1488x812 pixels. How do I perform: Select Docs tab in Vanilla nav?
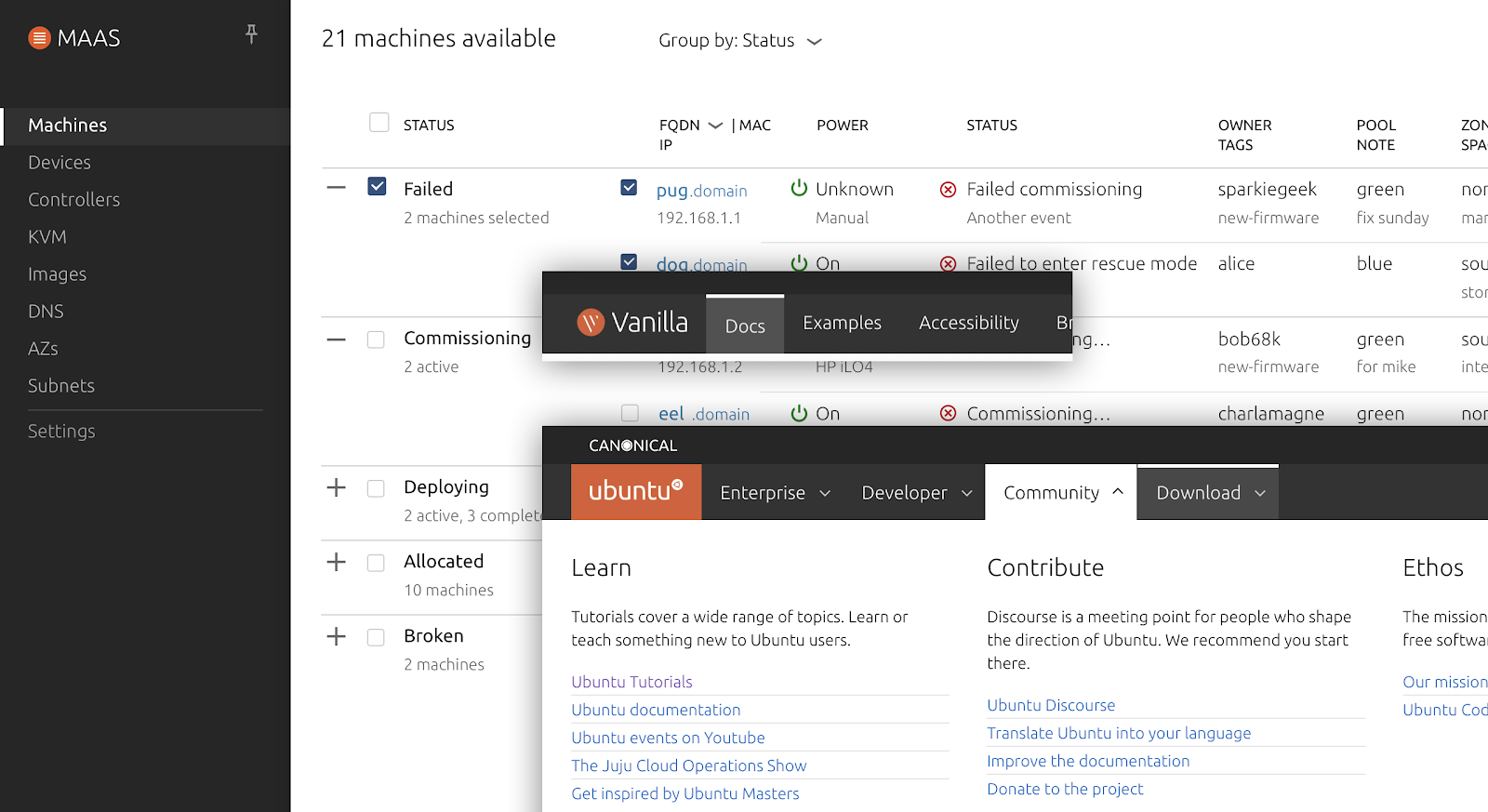[x=745, y=325]
